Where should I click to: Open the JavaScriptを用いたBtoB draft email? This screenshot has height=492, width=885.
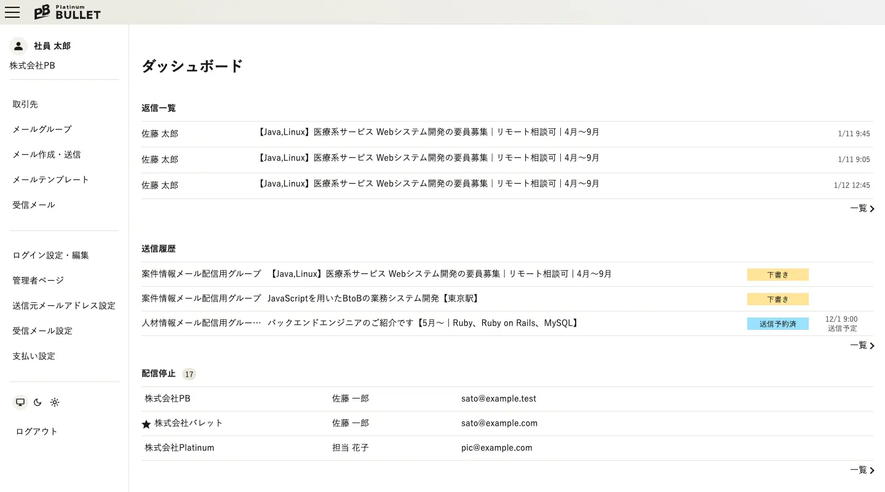[507, 299]
